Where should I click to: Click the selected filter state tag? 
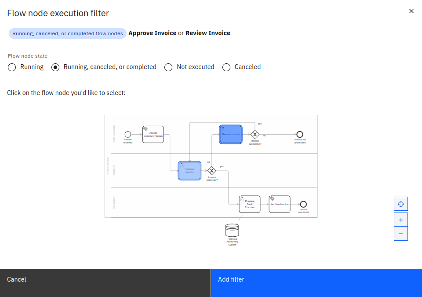click(67, 33)
